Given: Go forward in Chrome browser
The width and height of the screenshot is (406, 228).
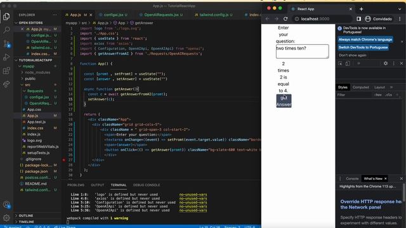Looking at the screenshot, I should coord(277,19).
